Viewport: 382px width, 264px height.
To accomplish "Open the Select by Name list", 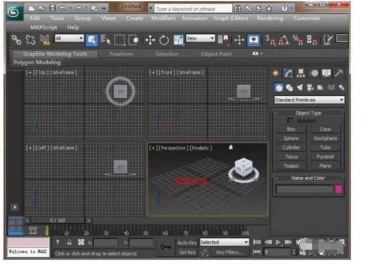I will point(105,40).
